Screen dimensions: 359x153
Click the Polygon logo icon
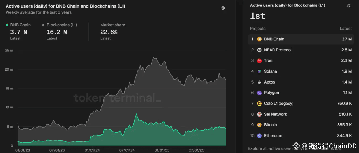click(x=259, y=93)
